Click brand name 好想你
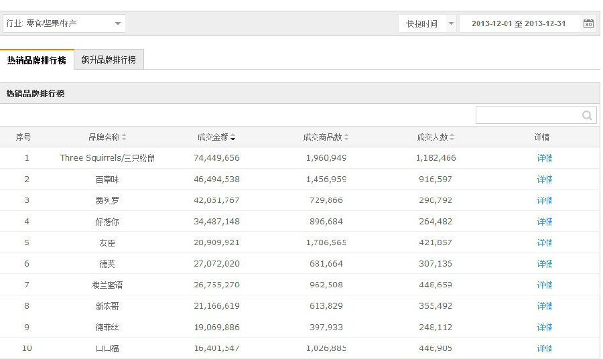The image size is (603, 359). click(x=107, y=222)
